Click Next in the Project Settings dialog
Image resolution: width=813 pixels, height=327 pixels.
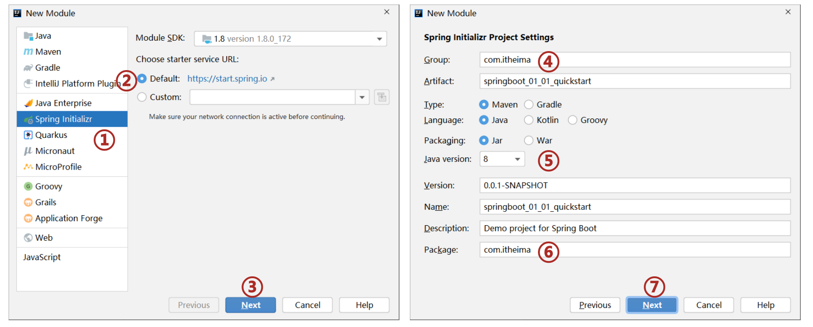coord(652,305)
